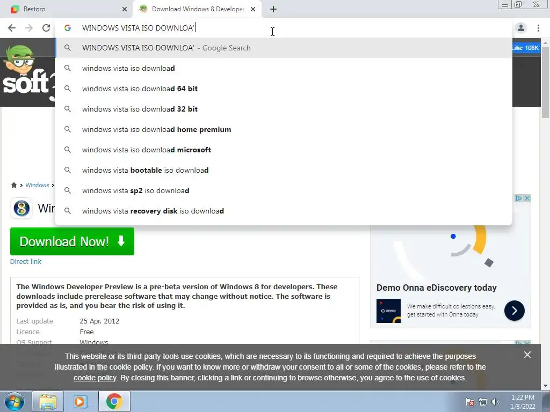Close the Restoro tab
The image size is (550, 412).
(x=125, y=9)
